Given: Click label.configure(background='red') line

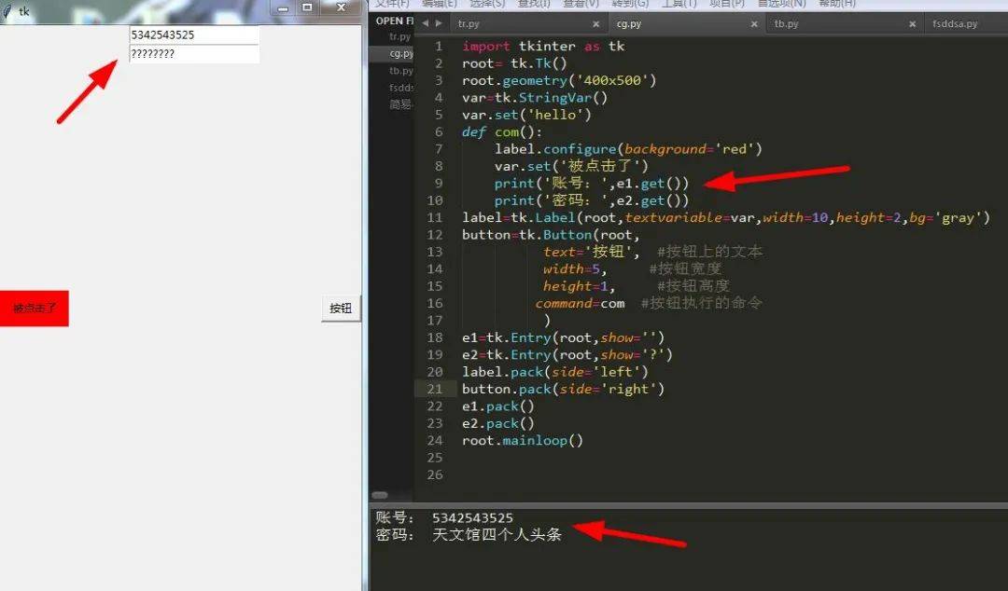Looking at the screenshot, I should pyautogui.click(x=628, y=149).
